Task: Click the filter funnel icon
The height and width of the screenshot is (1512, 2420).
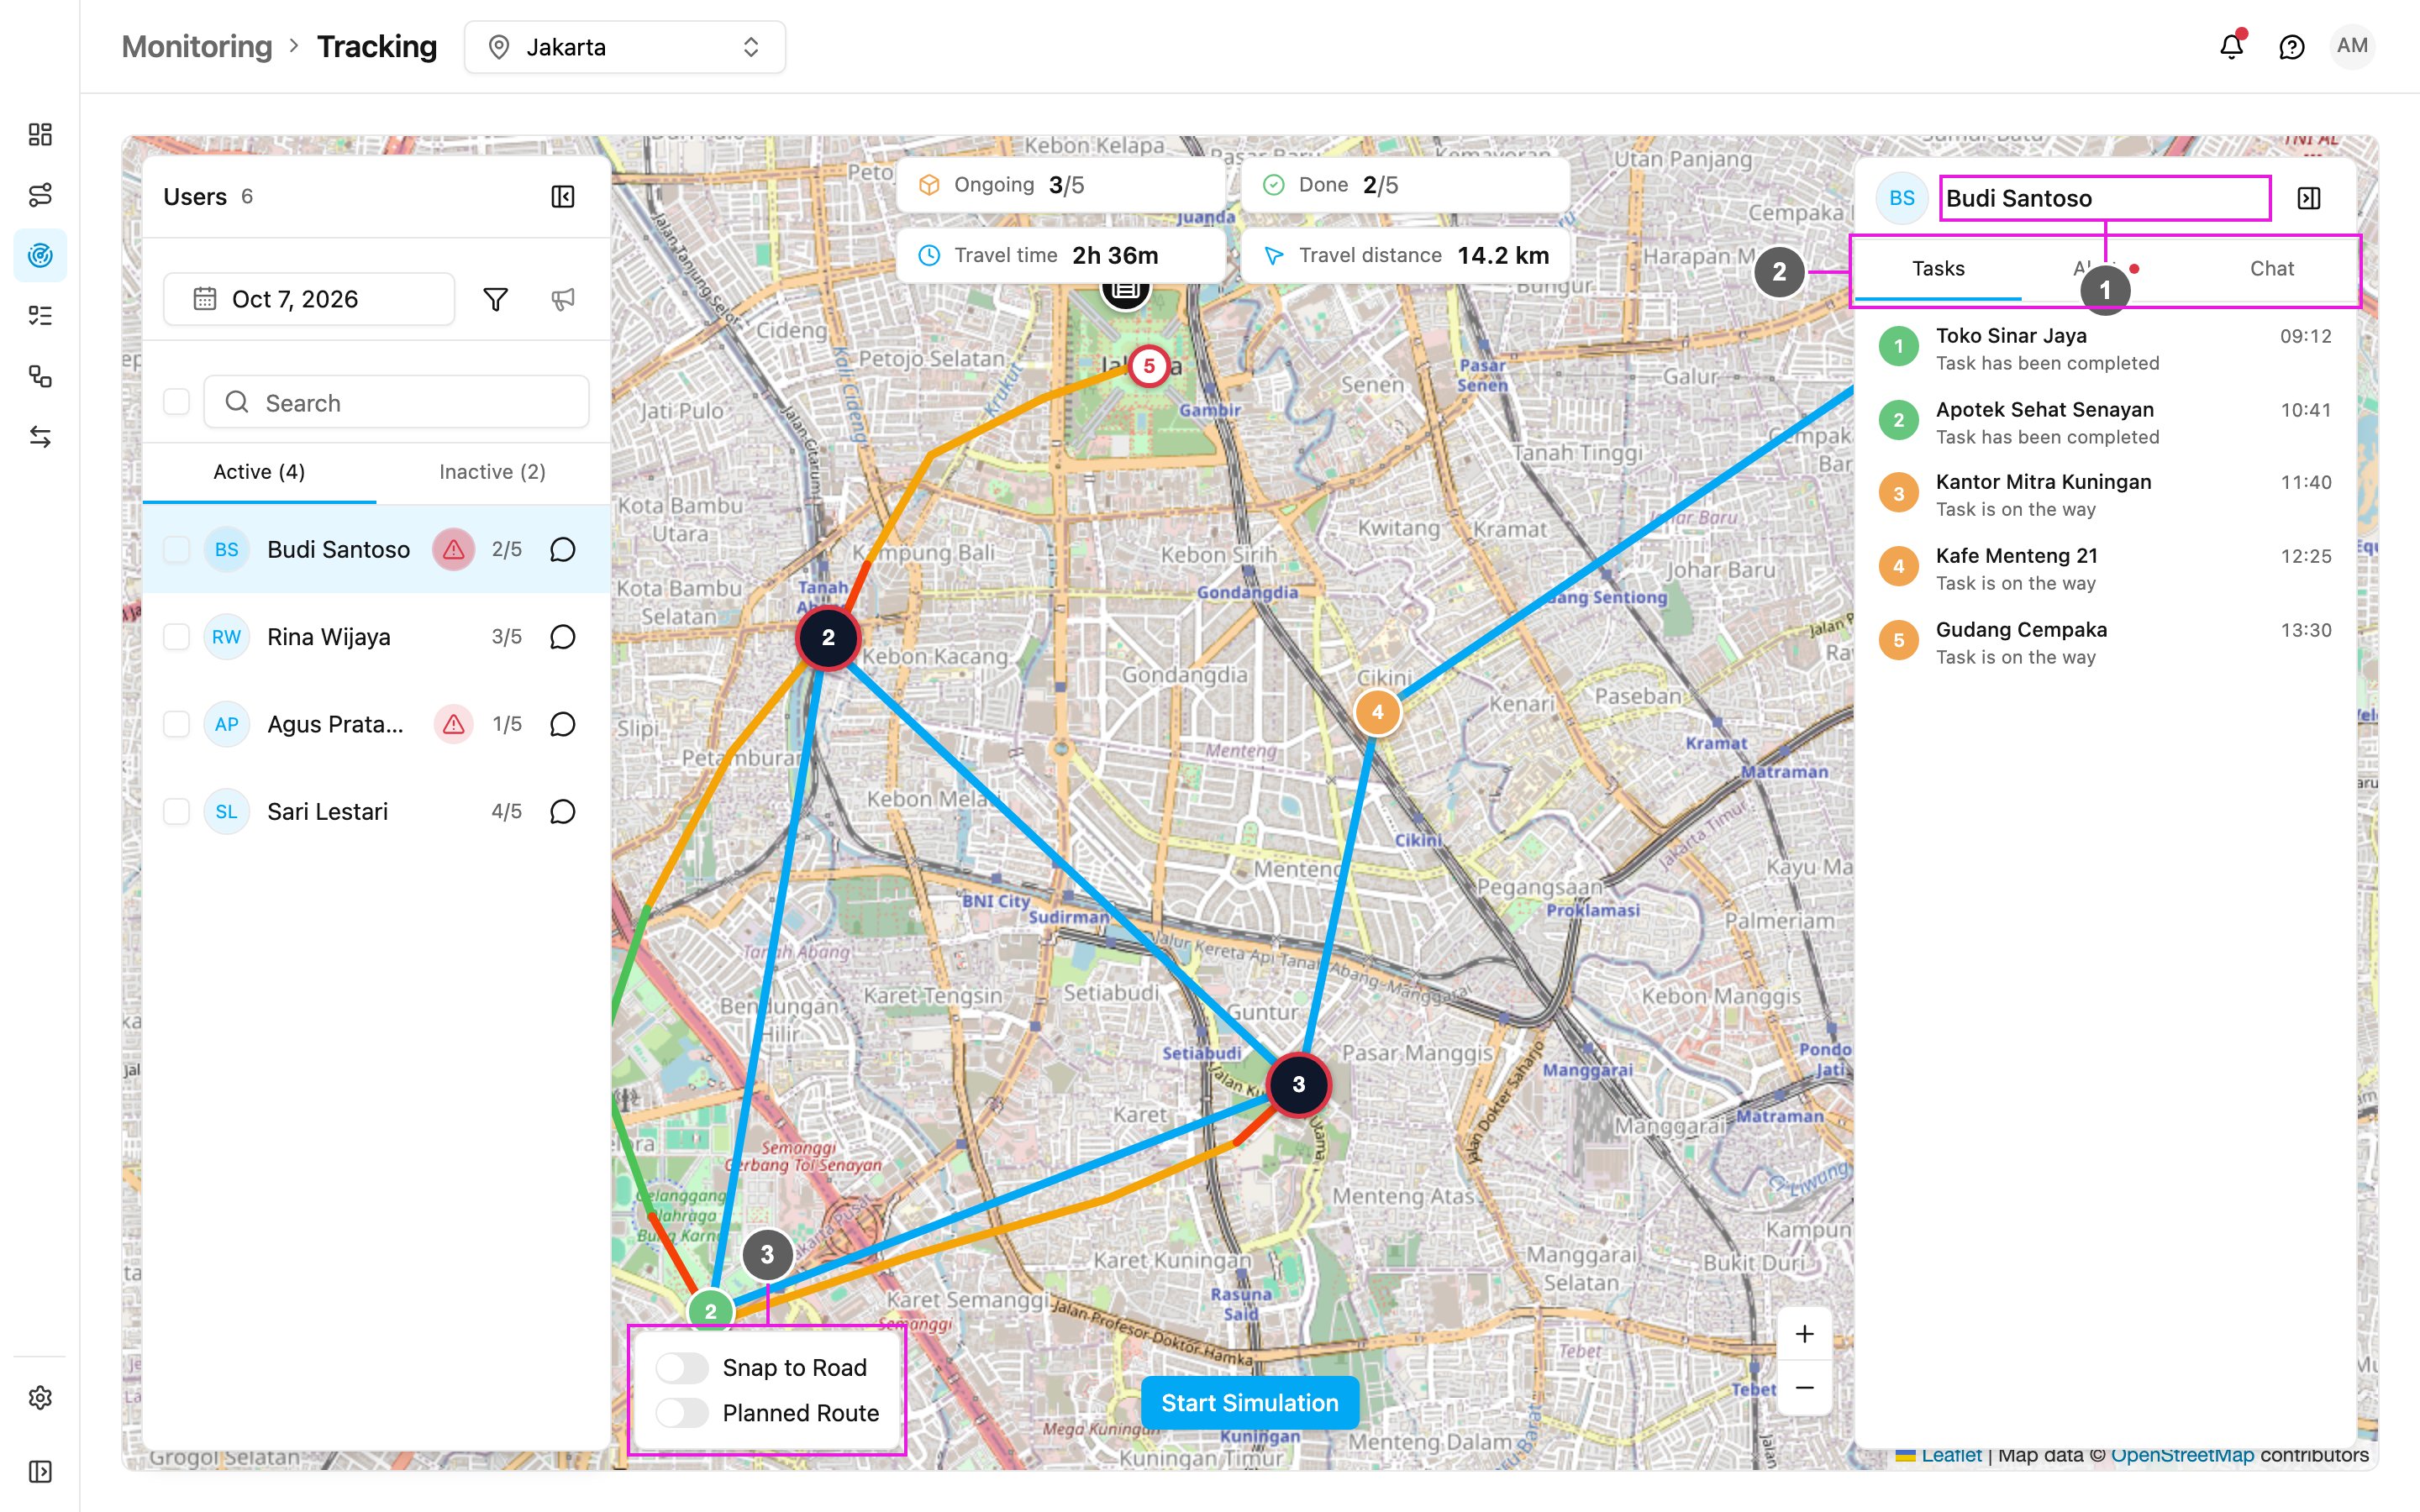Action: tap(495, 299)
